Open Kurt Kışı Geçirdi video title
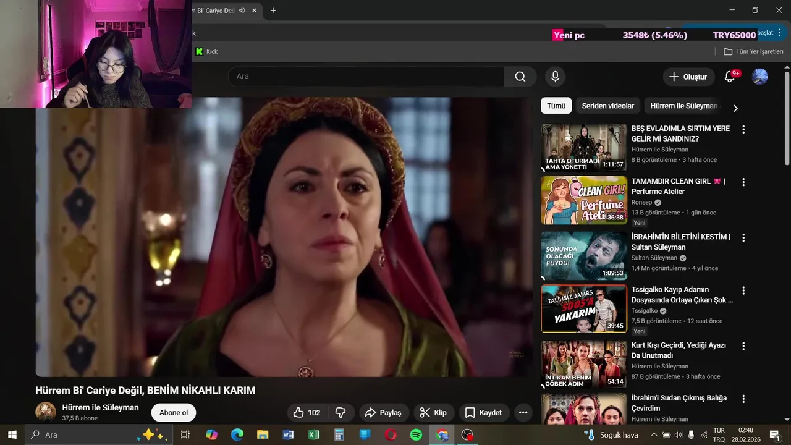Screen dimensions: 791x445 click(x=679, y=350)
